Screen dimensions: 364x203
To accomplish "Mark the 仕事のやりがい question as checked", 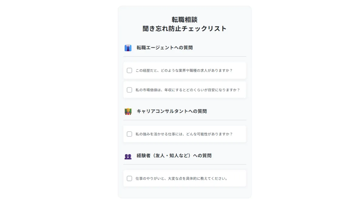I will (129, 178).
